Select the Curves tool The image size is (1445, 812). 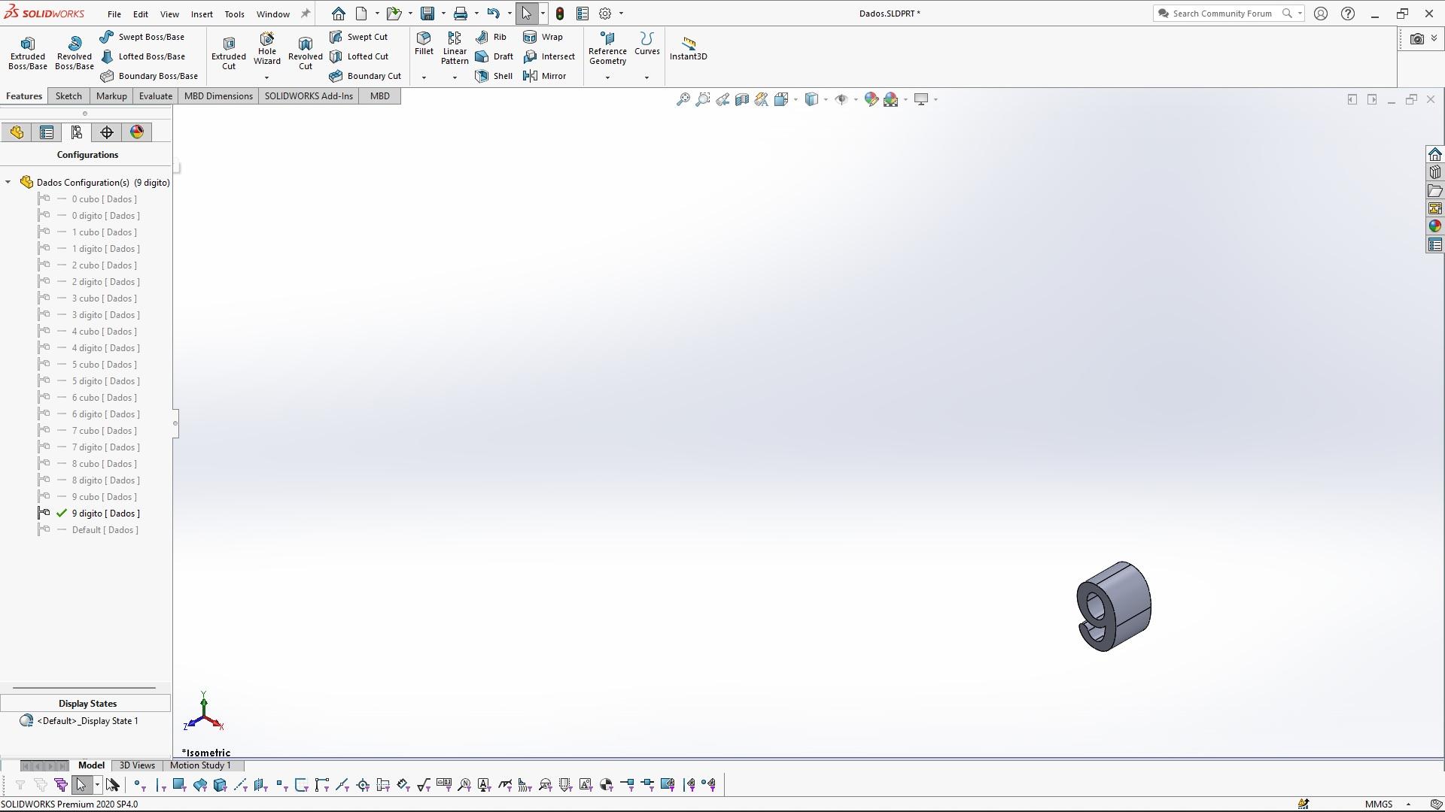(x=646, y=44)
